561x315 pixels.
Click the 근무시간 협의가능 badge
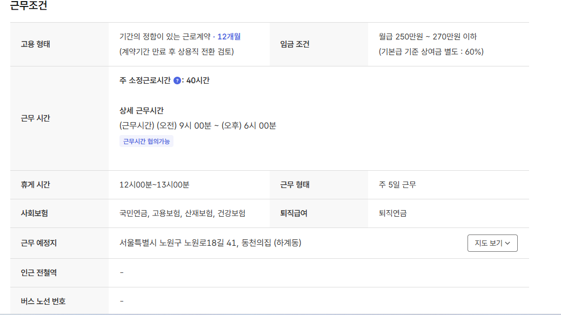146,142
